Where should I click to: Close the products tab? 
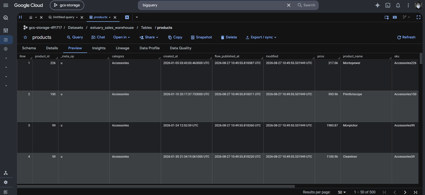point(115,17)
